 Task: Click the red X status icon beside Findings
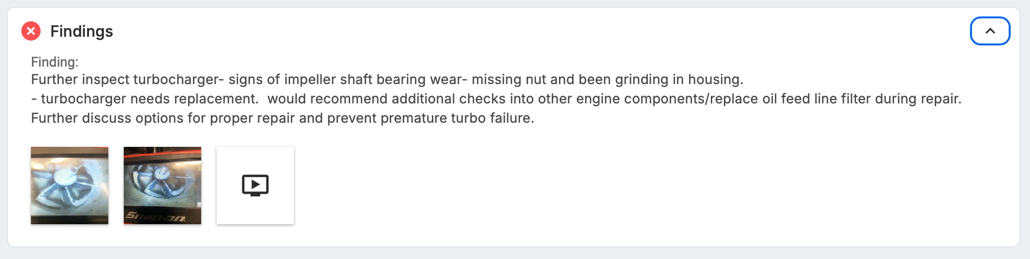coord(31,31)
